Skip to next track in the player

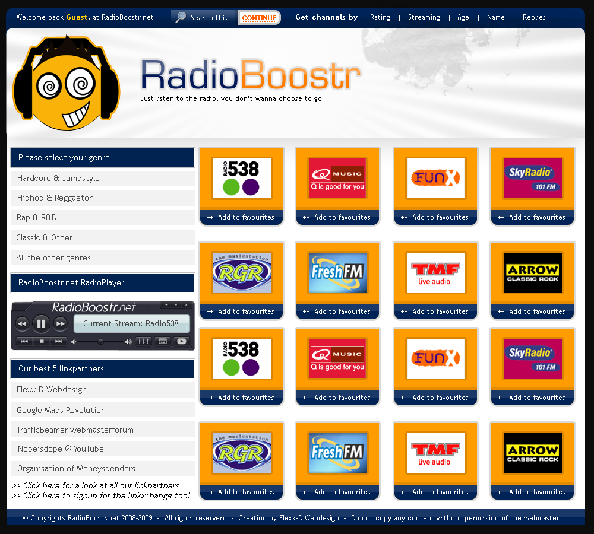pos(59,341)
